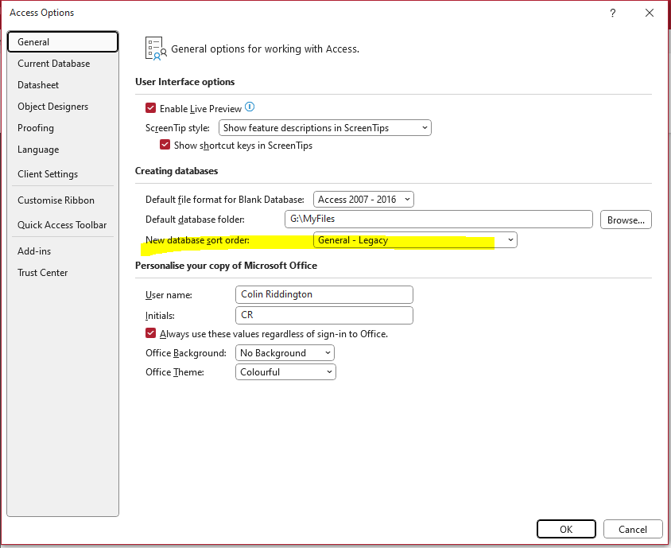
Task: Click the User name text field
Action: [x=324, y=294]
